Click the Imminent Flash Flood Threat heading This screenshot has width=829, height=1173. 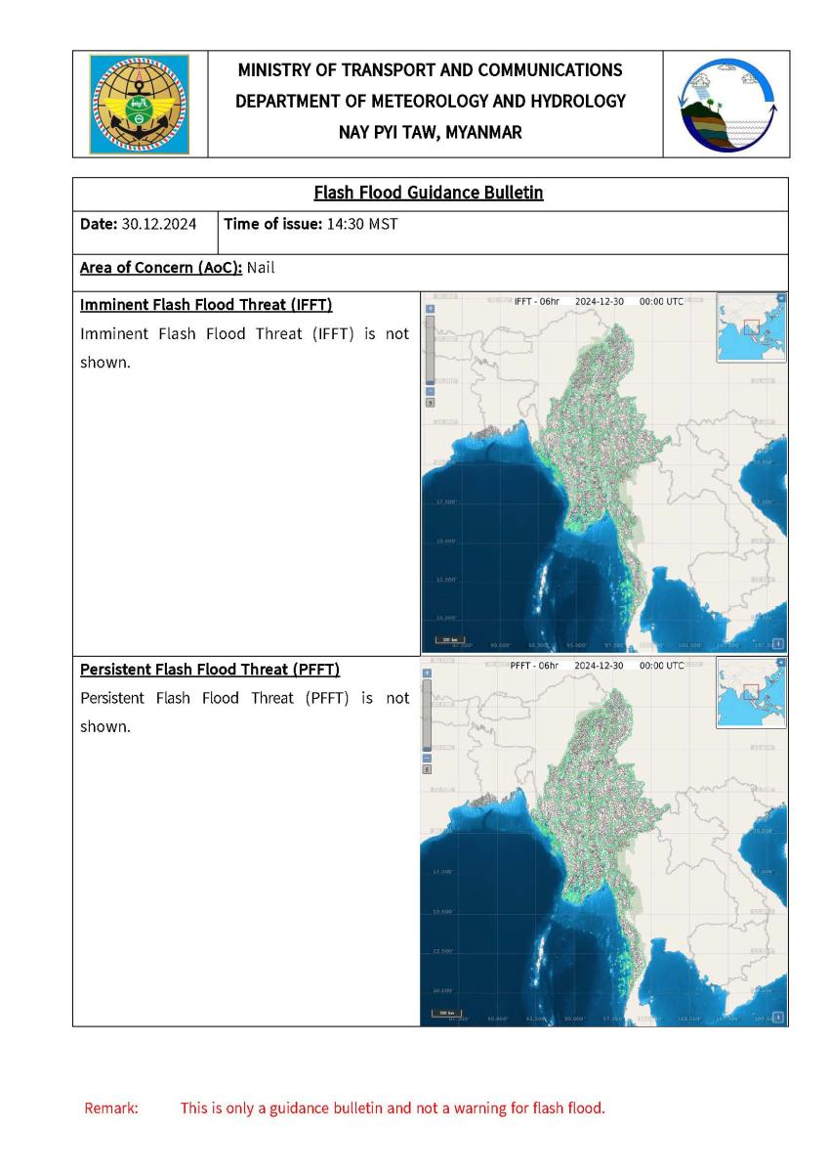(206, 305)
